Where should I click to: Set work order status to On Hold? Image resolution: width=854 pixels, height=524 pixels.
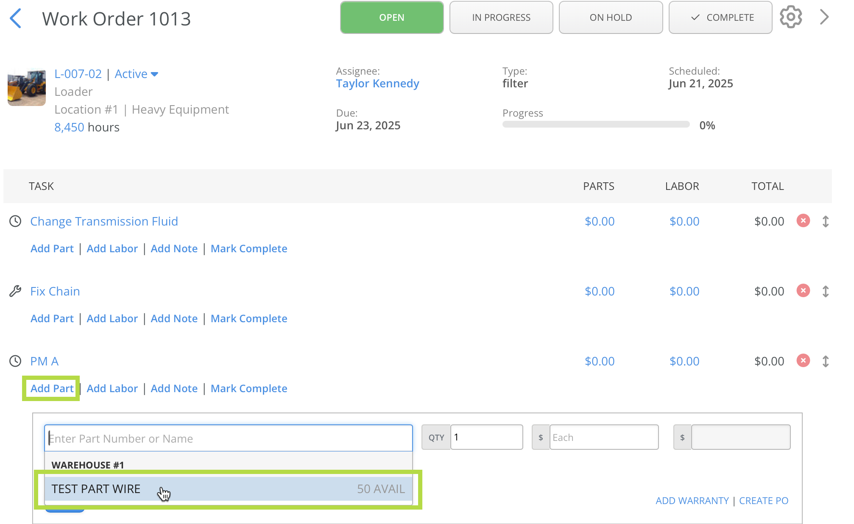[x=611, y=17]
